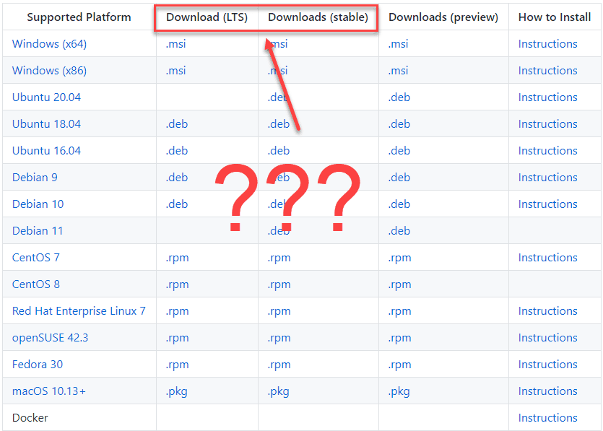
Task: Download the preview .rpm for openSUSE 42.3
Action: pos(399,339)
